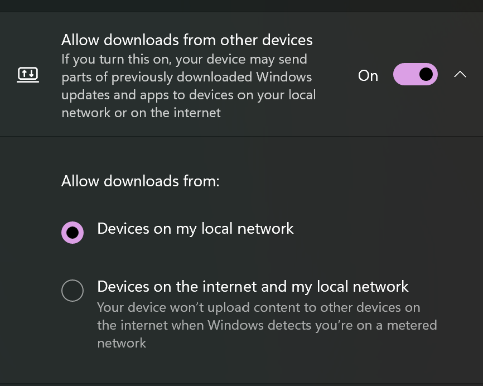The height and width of the screenshot is (386, 483).
Task: Click the description text about sending Windows updates
Action: tap(189, 86)
